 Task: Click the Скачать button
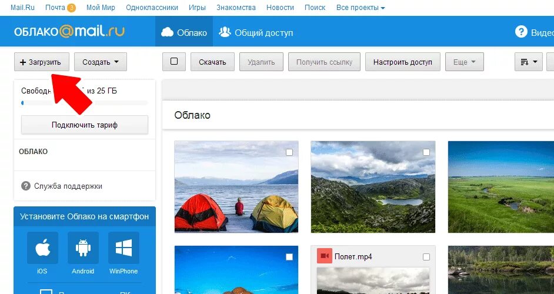tap(212, 62)
